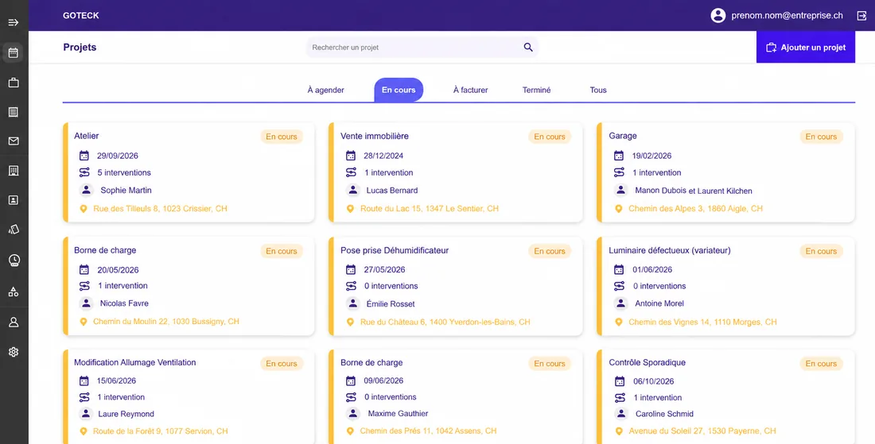The height and width of the screenshot is (444, 875).
Task: Open the building companies icon in sidebar
Action: (14, 171)
